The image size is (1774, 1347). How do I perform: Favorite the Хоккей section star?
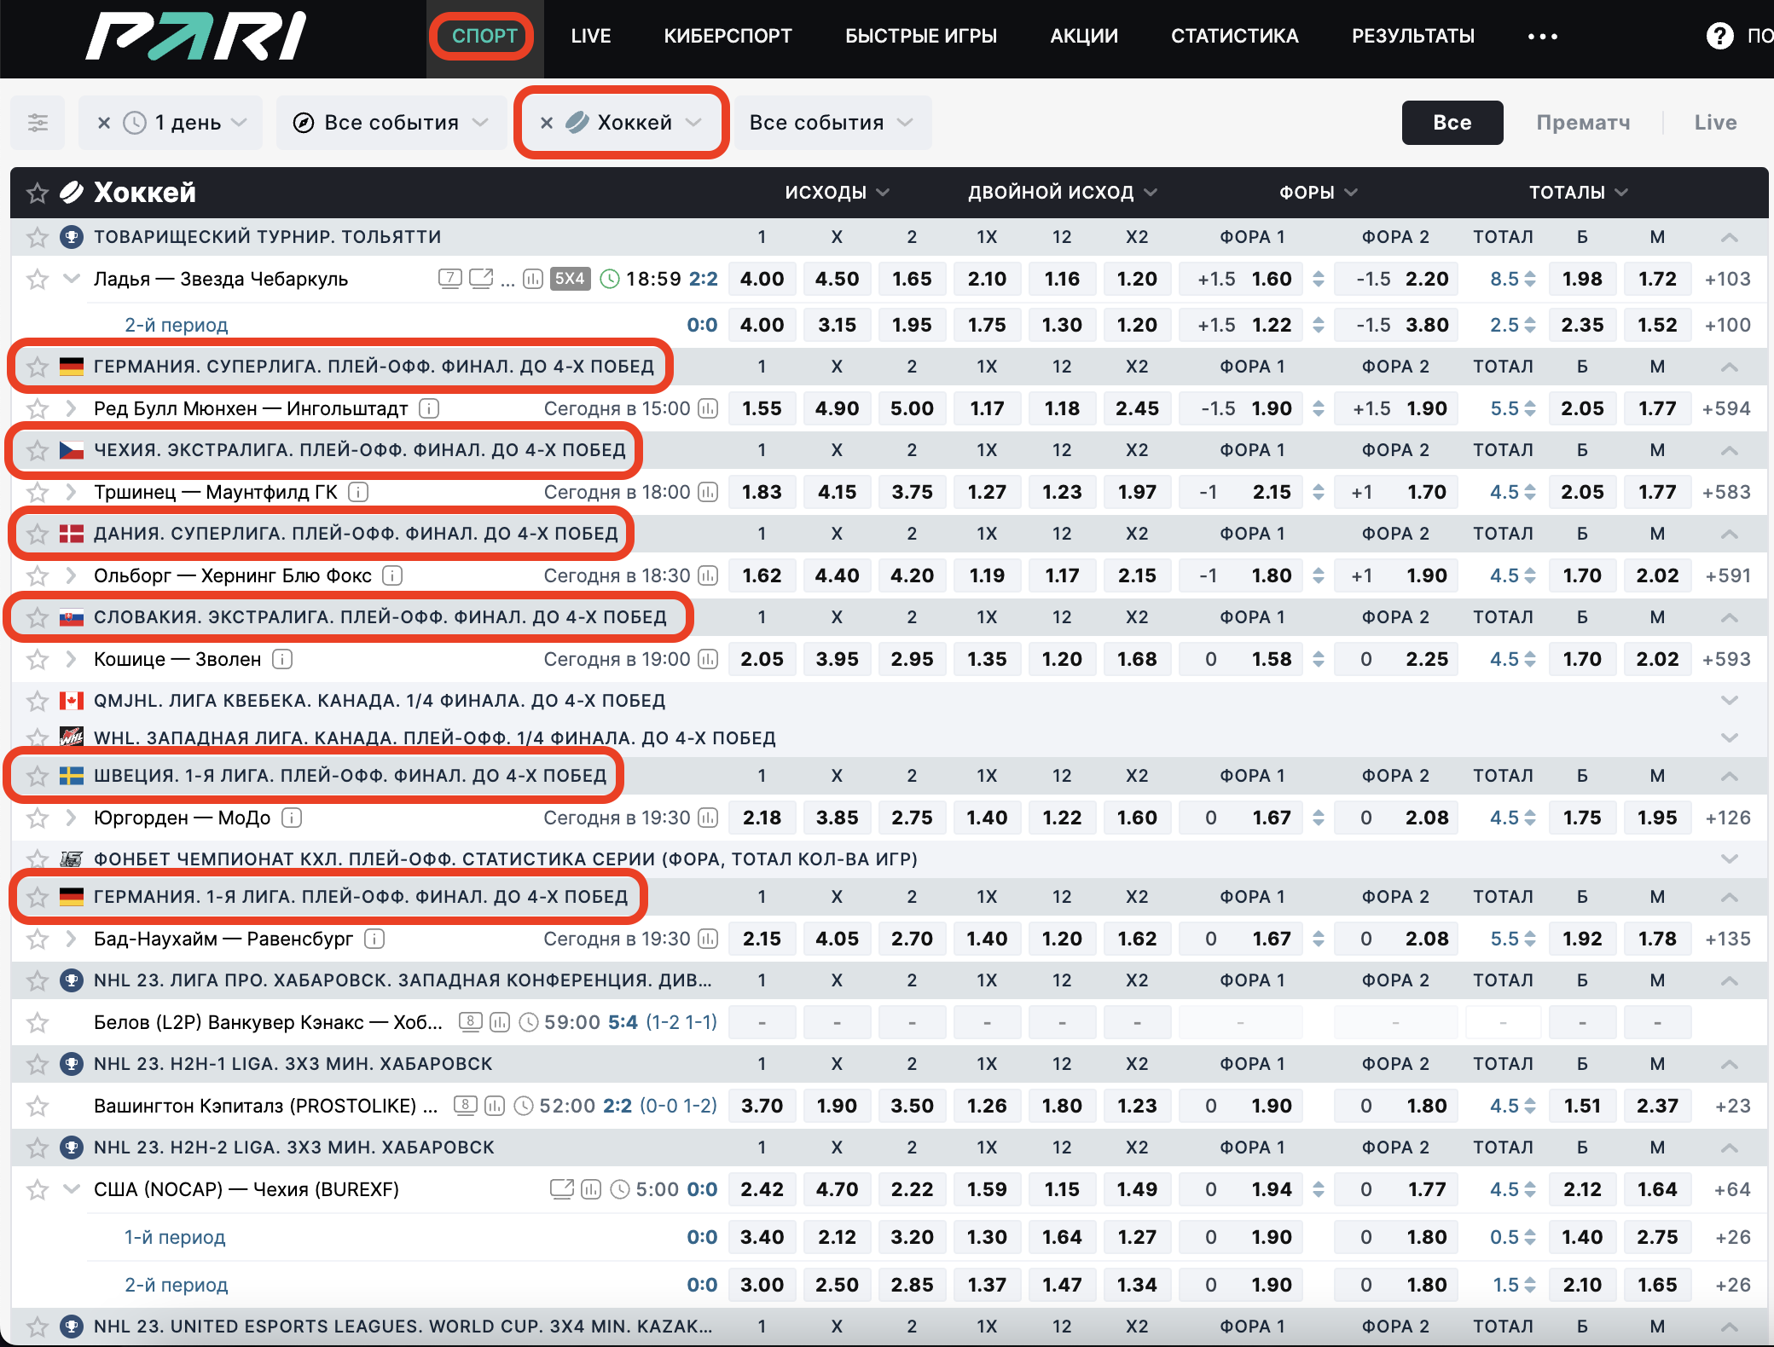tap(37, 193)
